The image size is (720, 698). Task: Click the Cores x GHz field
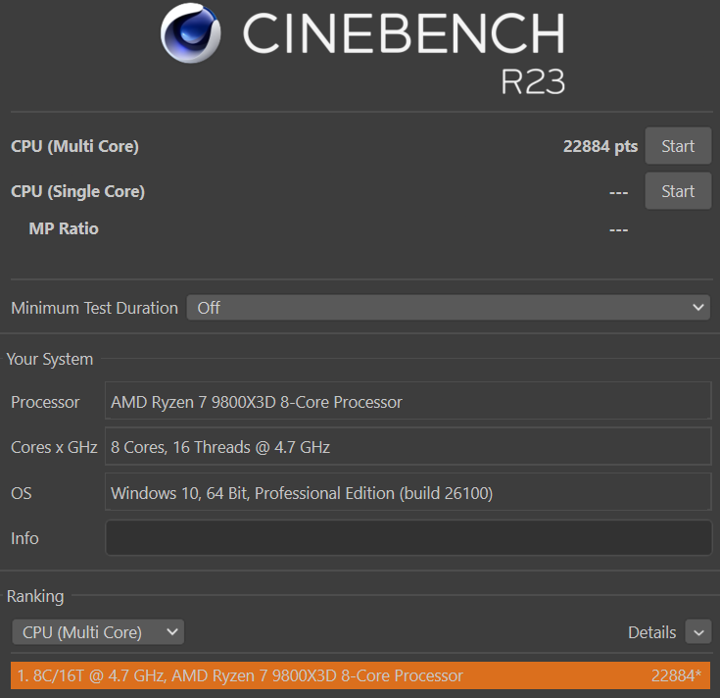tap(408, 446)
